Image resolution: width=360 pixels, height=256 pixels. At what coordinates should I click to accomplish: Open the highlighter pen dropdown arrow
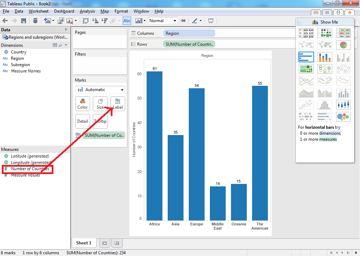(200, 21)
